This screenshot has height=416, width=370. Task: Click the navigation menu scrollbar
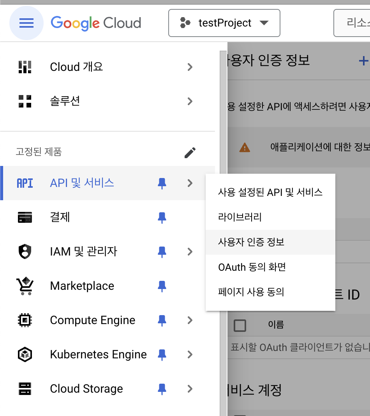coord(223,233)
